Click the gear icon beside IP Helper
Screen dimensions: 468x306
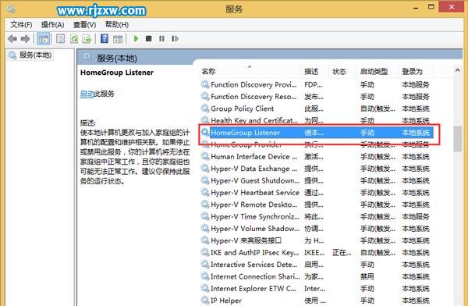205,300
